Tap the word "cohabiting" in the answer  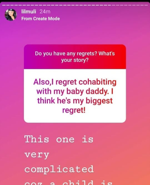[97, 82]
